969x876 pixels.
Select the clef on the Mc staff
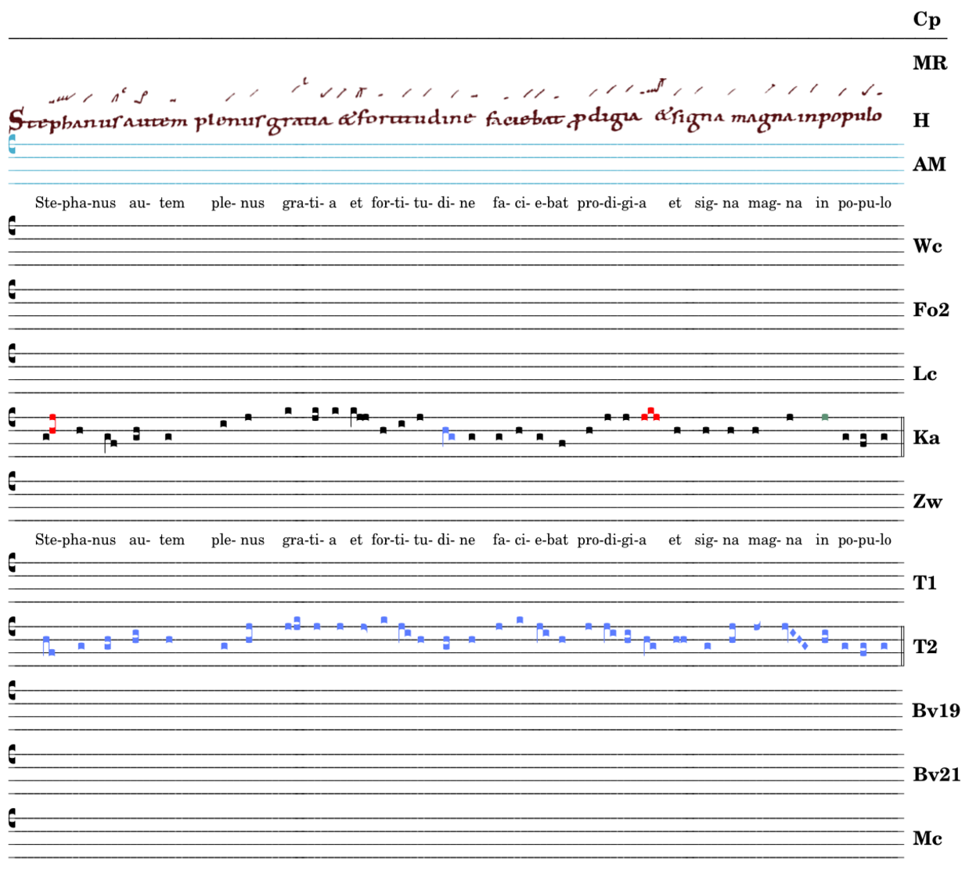click(x=12, y=818)
